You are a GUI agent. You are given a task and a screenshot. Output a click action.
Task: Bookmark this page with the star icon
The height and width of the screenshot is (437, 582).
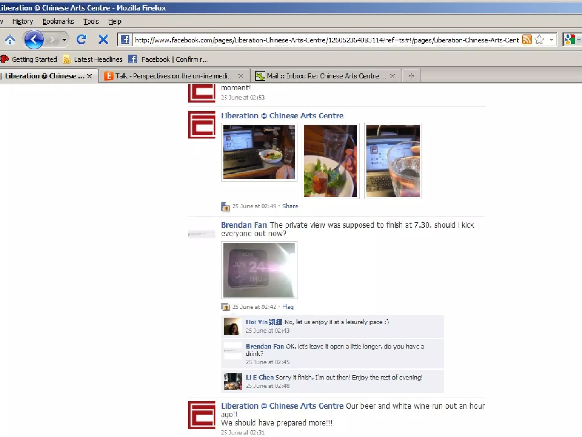(x=539, y=40)
